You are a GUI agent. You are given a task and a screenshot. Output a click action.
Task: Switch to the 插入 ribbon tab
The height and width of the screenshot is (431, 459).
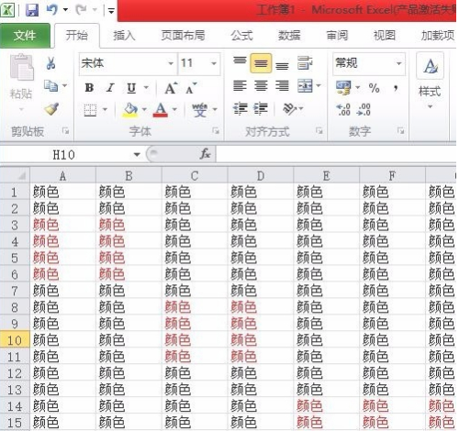coord(124,36)
